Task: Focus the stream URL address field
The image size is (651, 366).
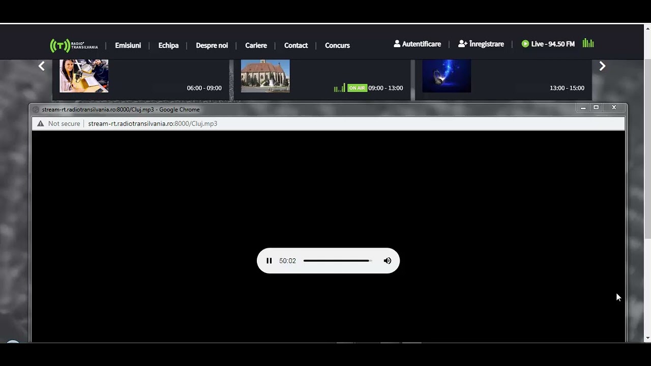Action: tap(153, 124)
